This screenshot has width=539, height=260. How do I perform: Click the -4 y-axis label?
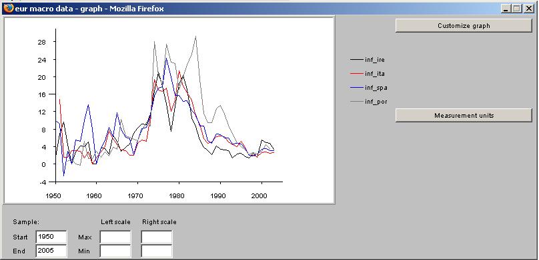43,182
